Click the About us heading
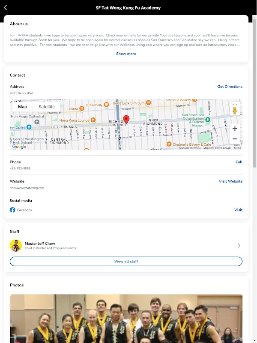Viewport: 257px width, 343px height. coord(19,24)
